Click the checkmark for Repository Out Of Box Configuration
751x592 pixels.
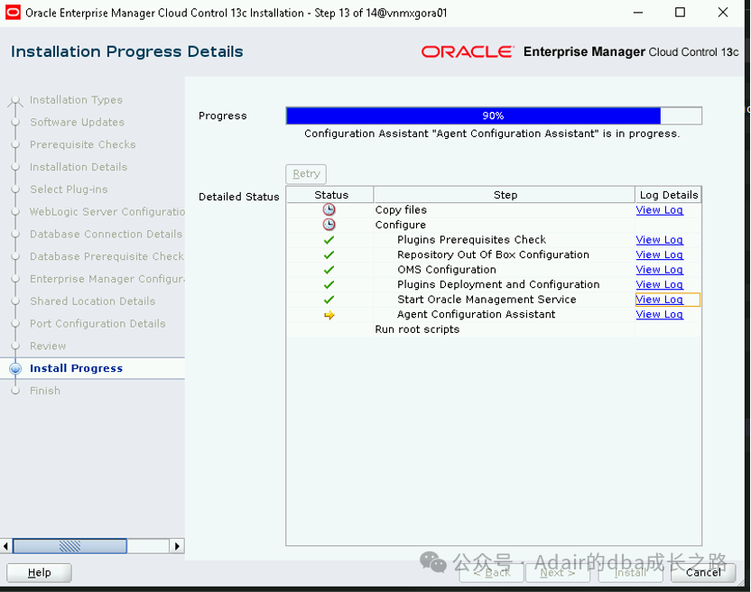pos(329,254)
